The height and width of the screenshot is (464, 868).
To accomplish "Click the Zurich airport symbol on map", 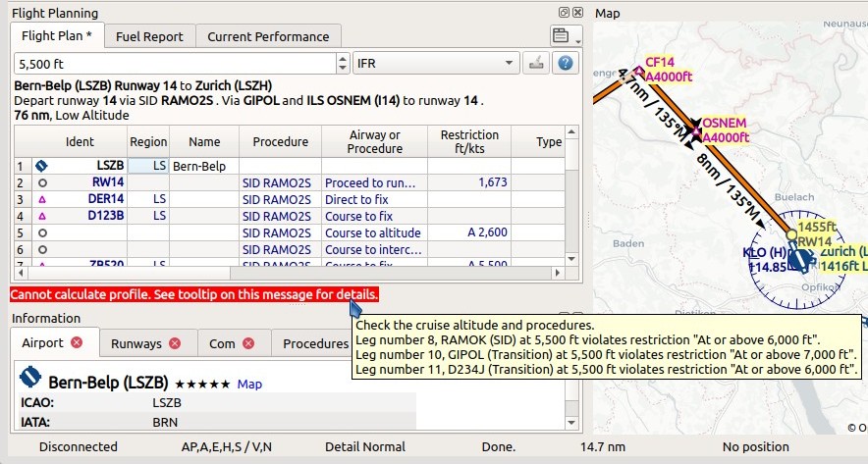I will click(x=799, y=259).
